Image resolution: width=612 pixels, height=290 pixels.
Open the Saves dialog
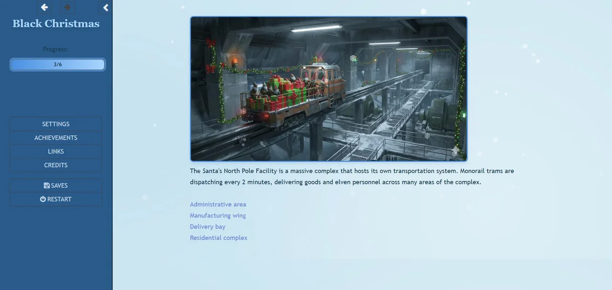click(x=56, y=186)
